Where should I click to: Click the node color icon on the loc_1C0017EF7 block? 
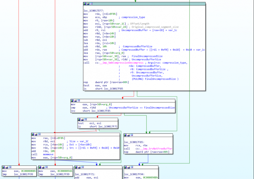(85, 4)
